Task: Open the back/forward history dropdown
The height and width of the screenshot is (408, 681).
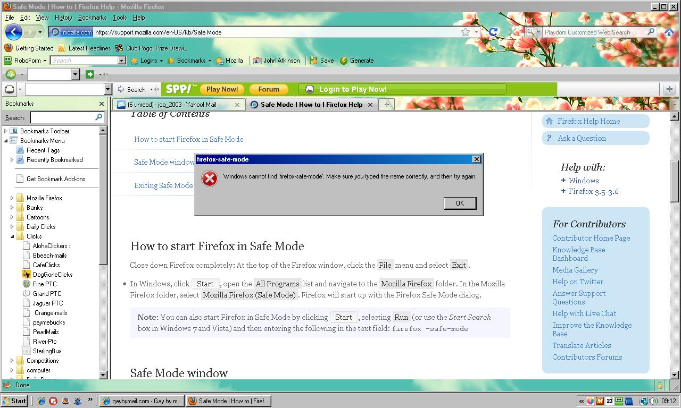Action: (40, 32)
